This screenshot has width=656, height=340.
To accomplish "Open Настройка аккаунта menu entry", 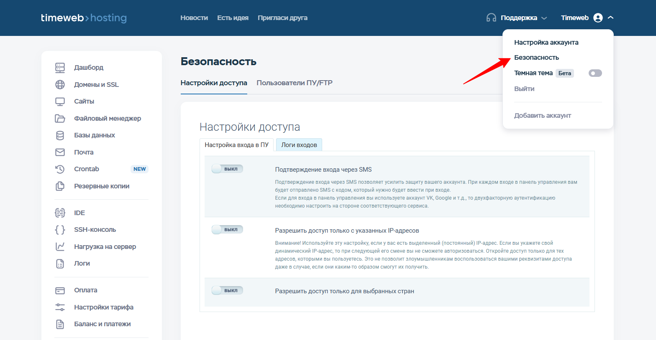I will (546, 43).
